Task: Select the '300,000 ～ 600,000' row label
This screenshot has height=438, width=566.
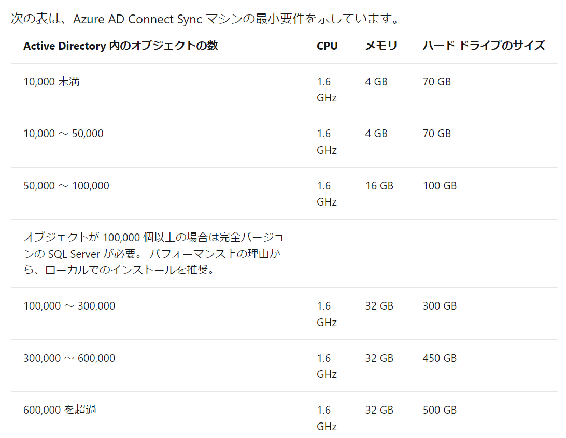Action: (x=69, y=358)
